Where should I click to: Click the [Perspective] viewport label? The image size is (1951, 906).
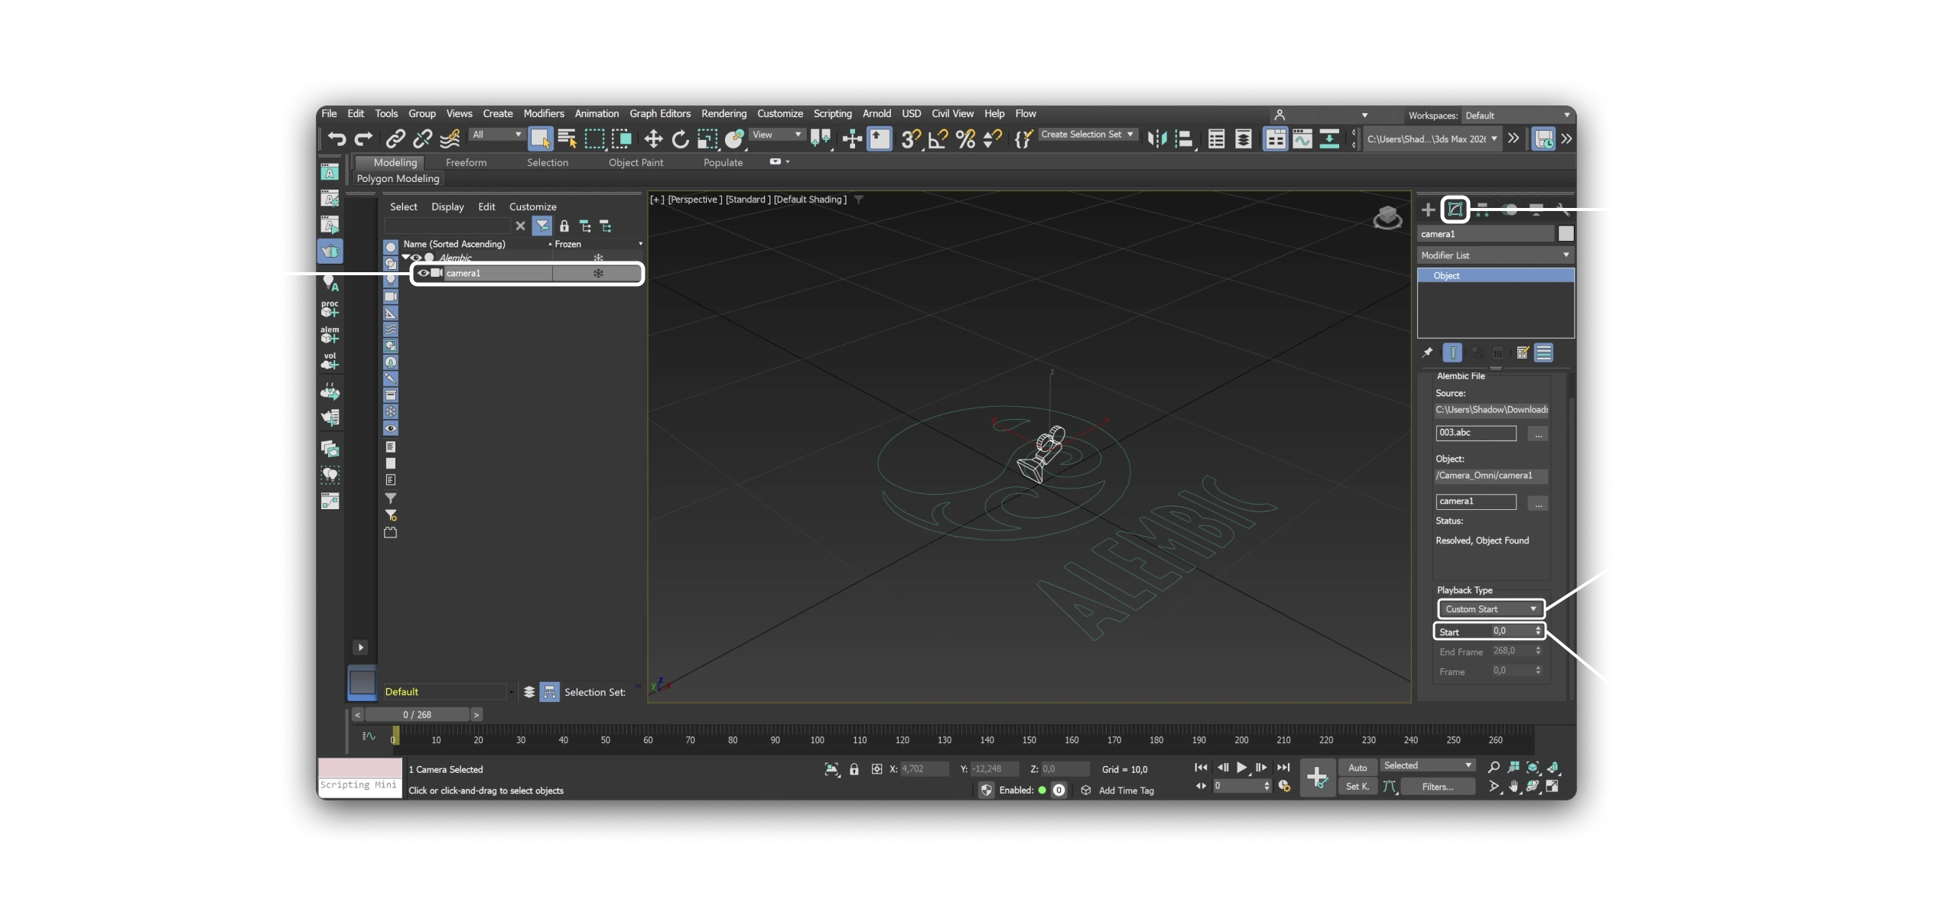694,200
